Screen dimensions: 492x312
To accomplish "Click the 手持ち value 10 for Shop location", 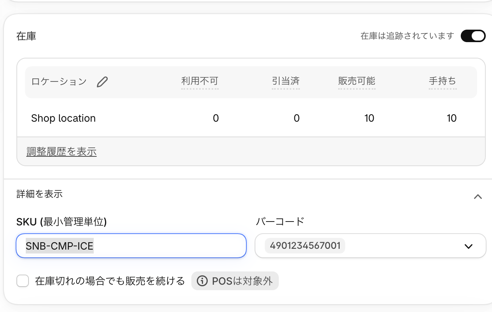I will 451,118.
